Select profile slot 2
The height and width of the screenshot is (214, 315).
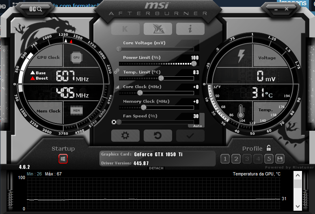coord(236,159)
